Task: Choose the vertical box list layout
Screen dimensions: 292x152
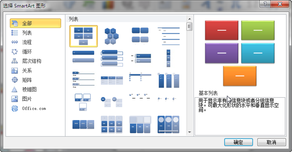Action: (x=112, y=58)
